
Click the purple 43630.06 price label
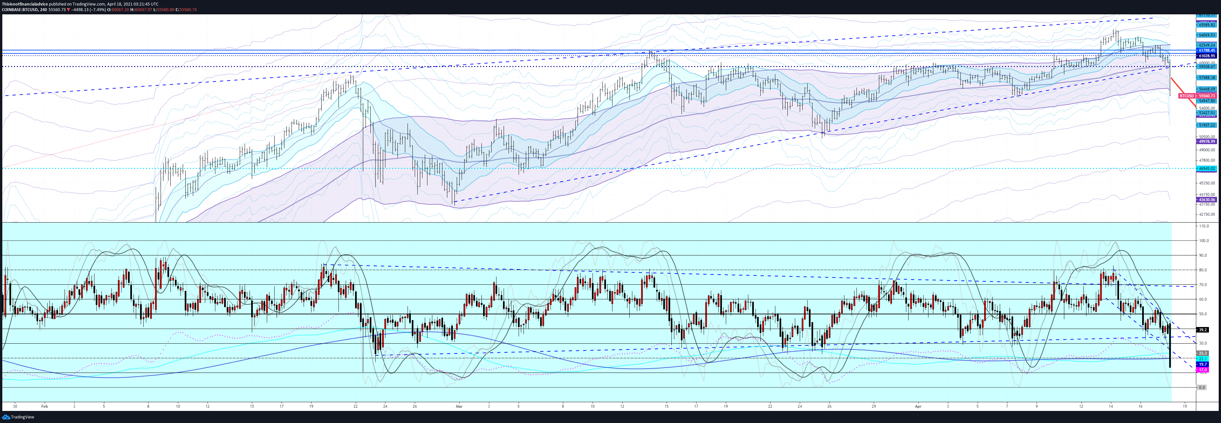coord(1207,200)
